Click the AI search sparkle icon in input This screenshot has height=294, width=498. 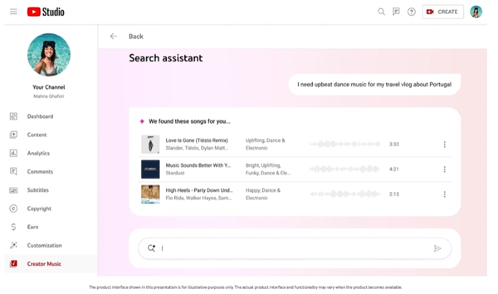coord(151,248)
